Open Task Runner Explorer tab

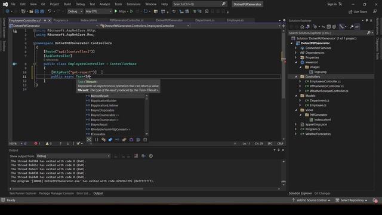pos(23,193)
